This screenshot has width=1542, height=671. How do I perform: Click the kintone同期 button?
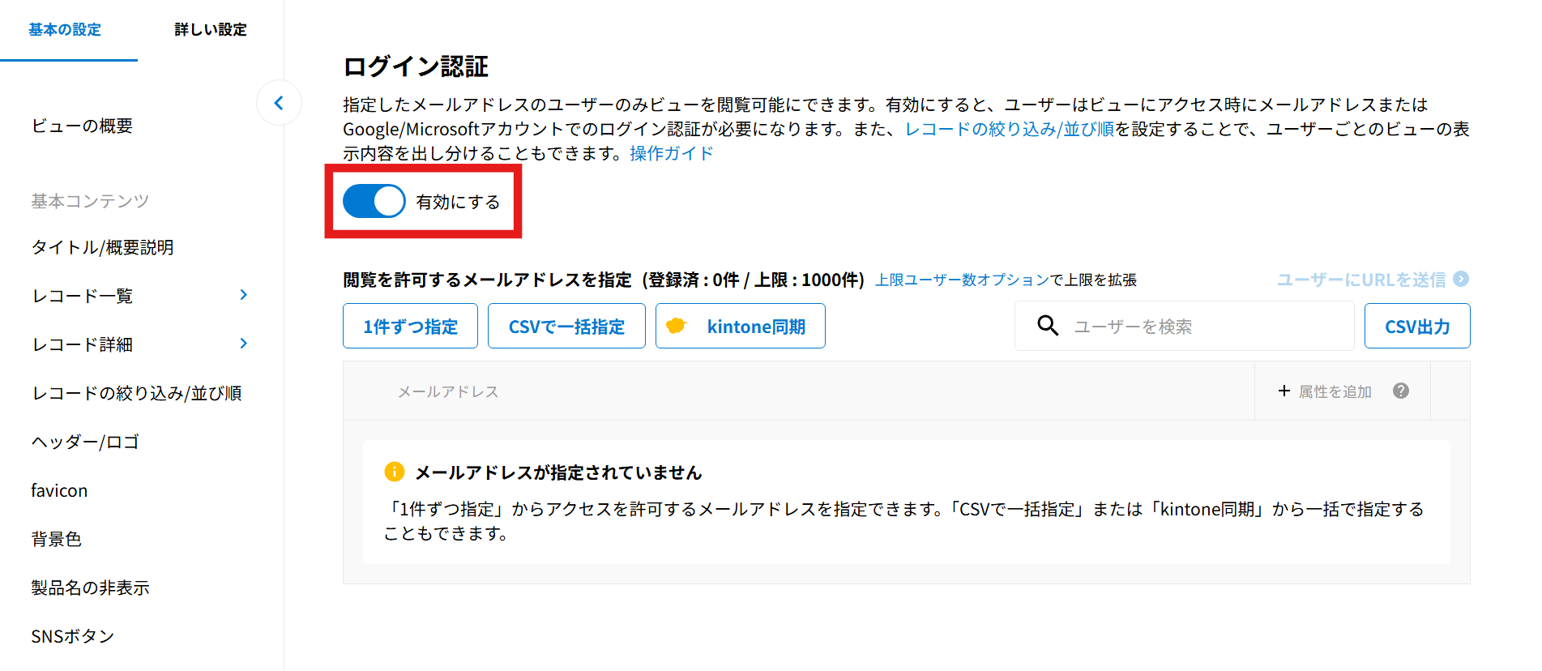(x=740, y=326)
